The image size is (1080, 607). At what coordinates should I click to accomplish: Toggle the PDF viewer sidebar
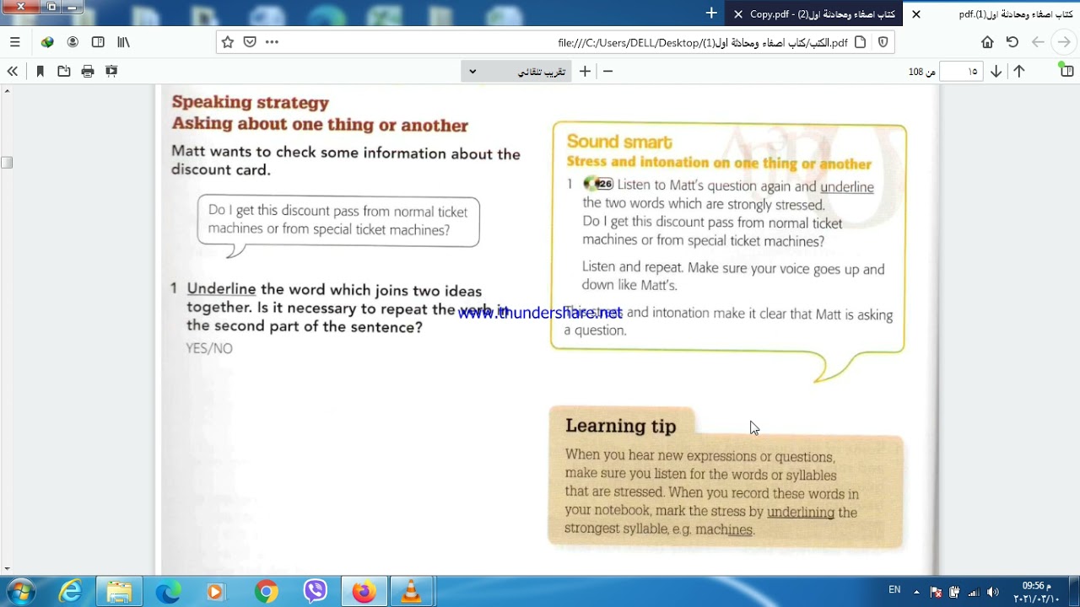1067,72
